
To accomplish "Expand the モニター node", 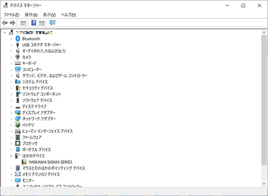I will click(11, 180).
